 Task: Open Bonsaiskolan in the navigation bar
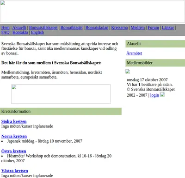tap(97, 27)
